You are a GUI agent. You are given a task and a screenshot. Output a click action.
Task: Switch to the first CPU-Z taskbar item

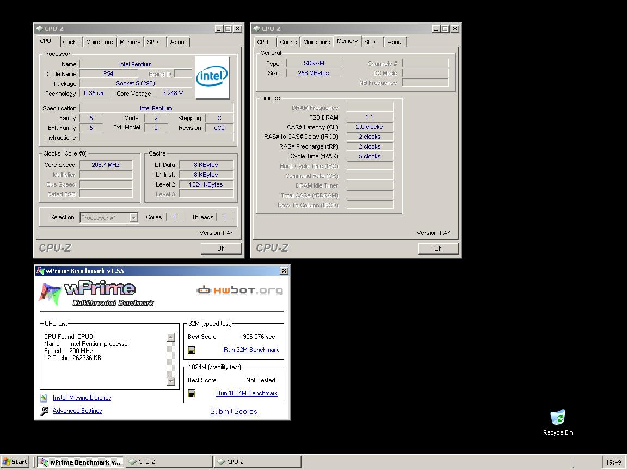tap(169, 462)
